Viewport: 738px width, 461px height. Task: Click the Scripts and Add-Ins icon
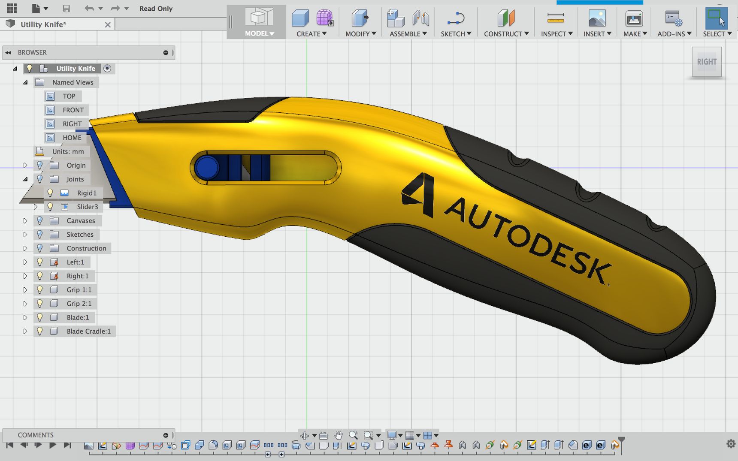click(674, 18)
